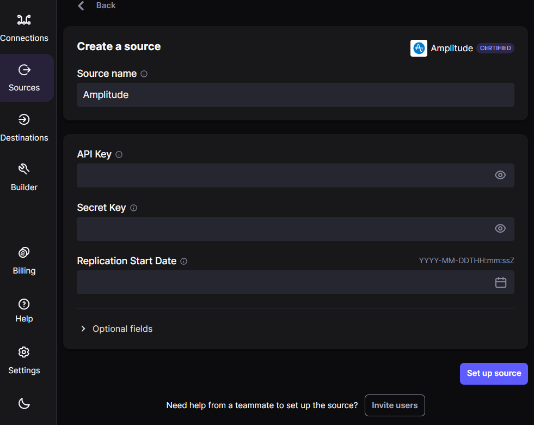The width and height of the screenshot is (534, 425).
Task: Click the Set up source button
Action: pyautogui.click(x=494, y=374)
